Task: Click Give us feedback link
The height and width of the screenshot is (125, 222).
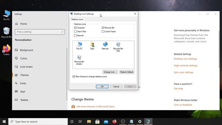Action: click(x=183, y=105)
